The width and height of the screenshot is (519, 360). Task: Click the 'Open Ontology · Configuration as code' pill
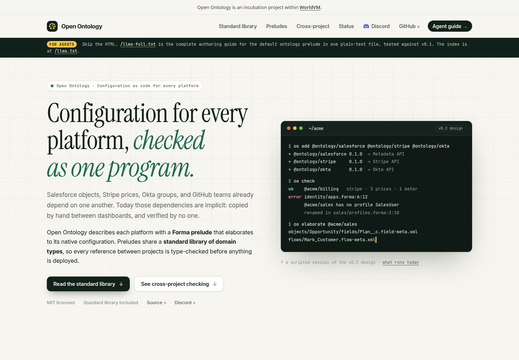click(x=125, y=86)
